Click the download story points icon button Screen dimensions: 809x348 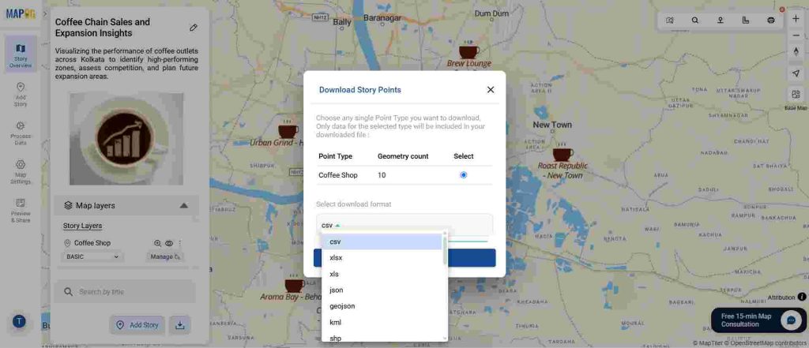pos(180,325)
